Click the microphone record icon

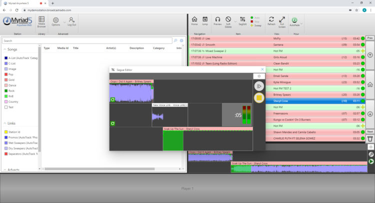[371, 154]
